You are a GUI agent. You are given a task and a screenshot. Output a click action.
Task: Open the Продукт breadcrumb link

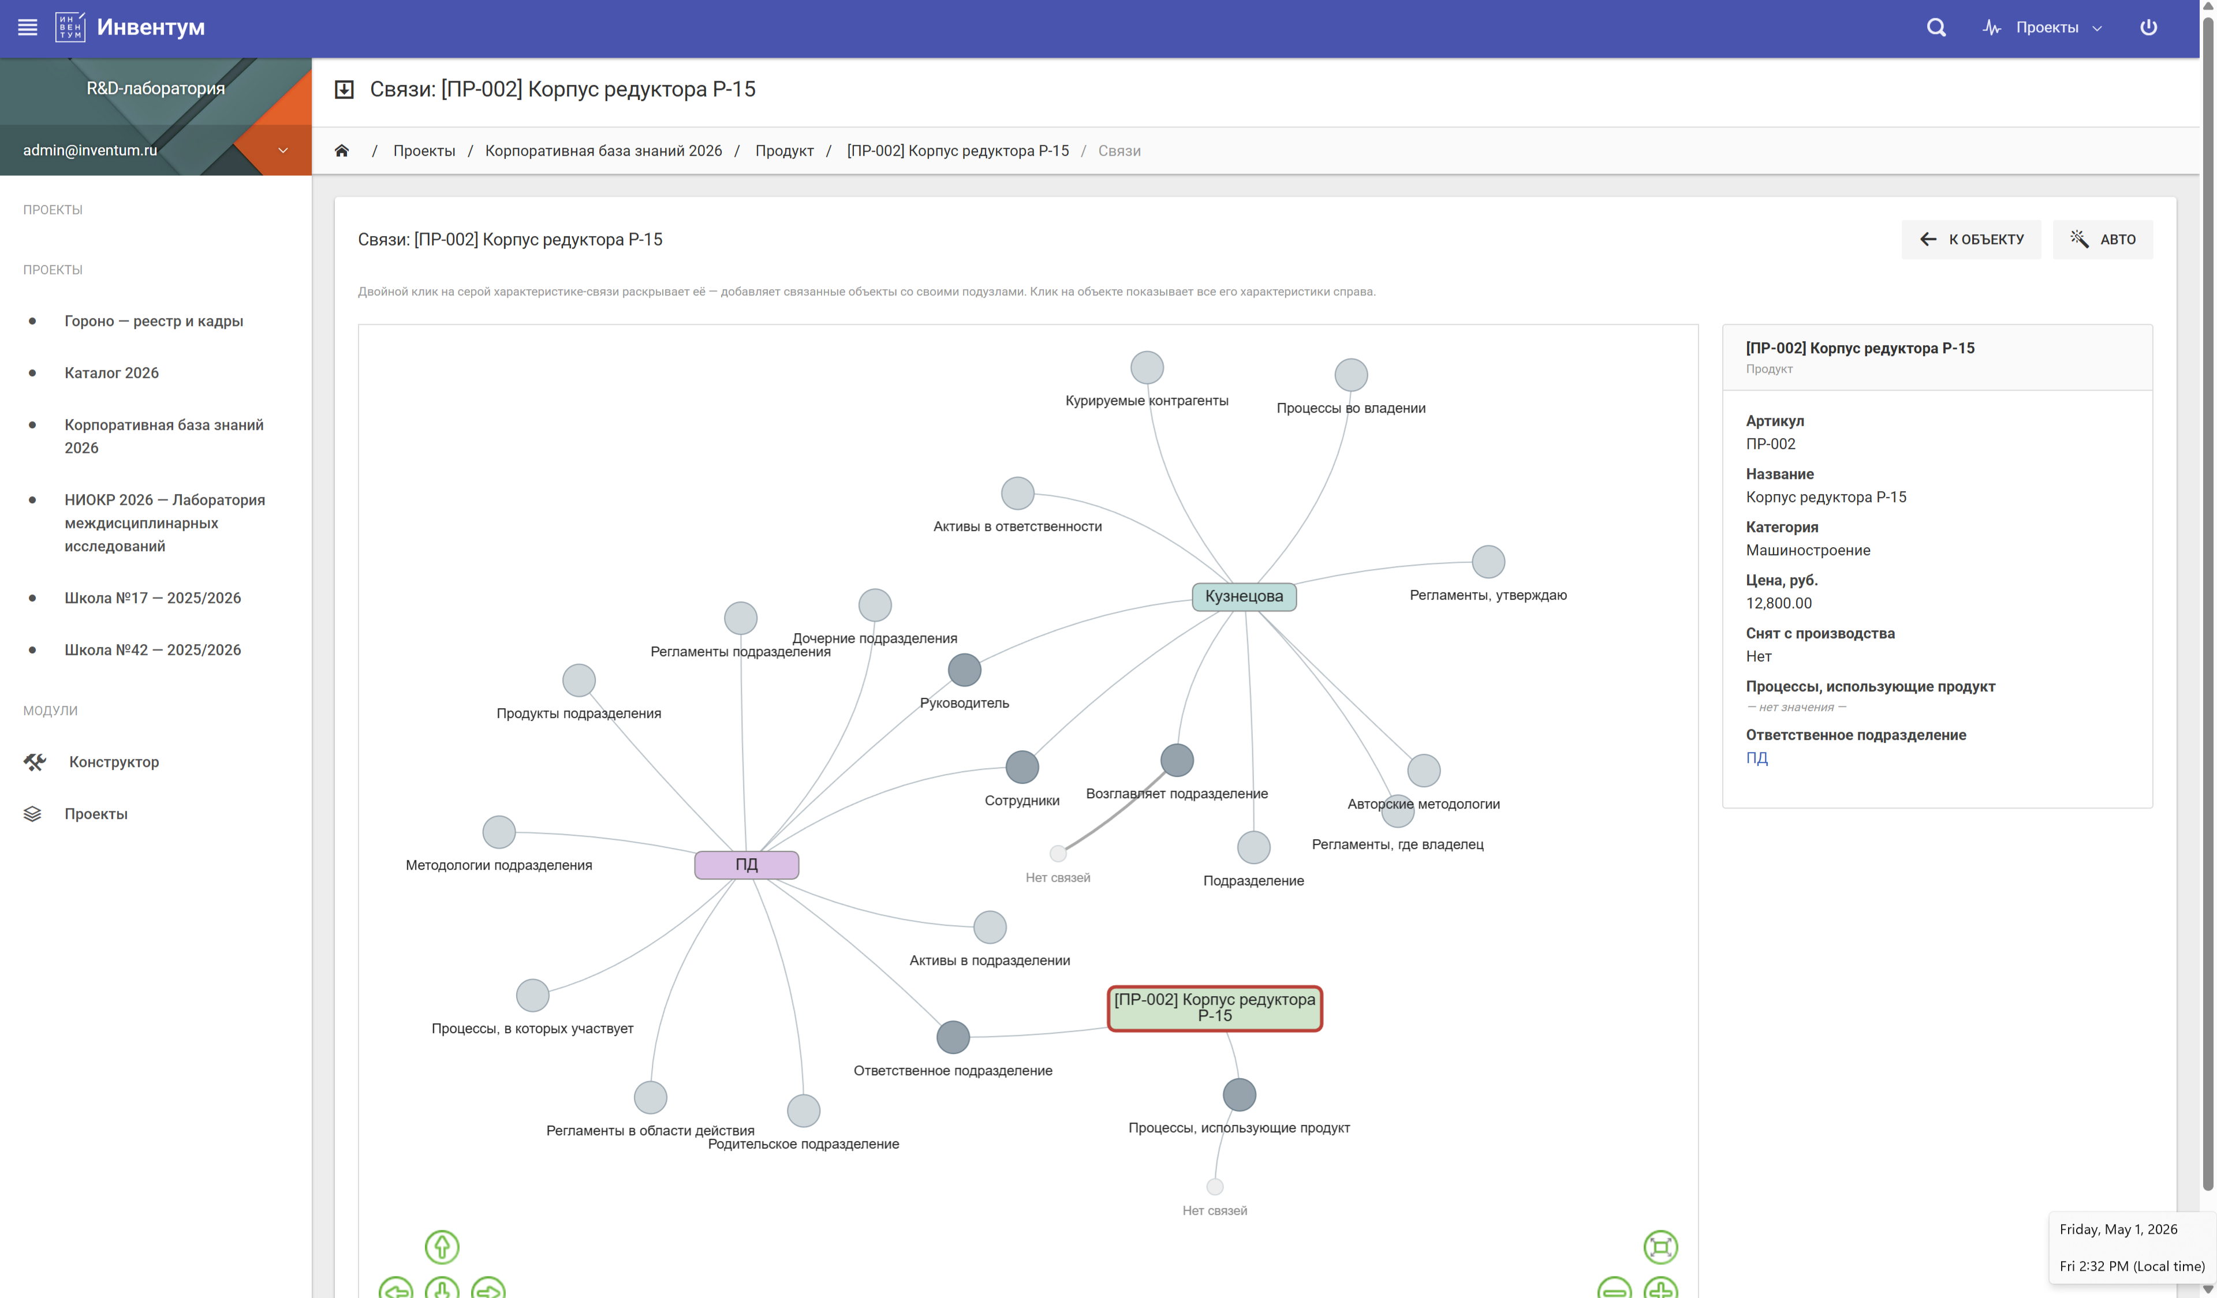[x=785, y=151]
